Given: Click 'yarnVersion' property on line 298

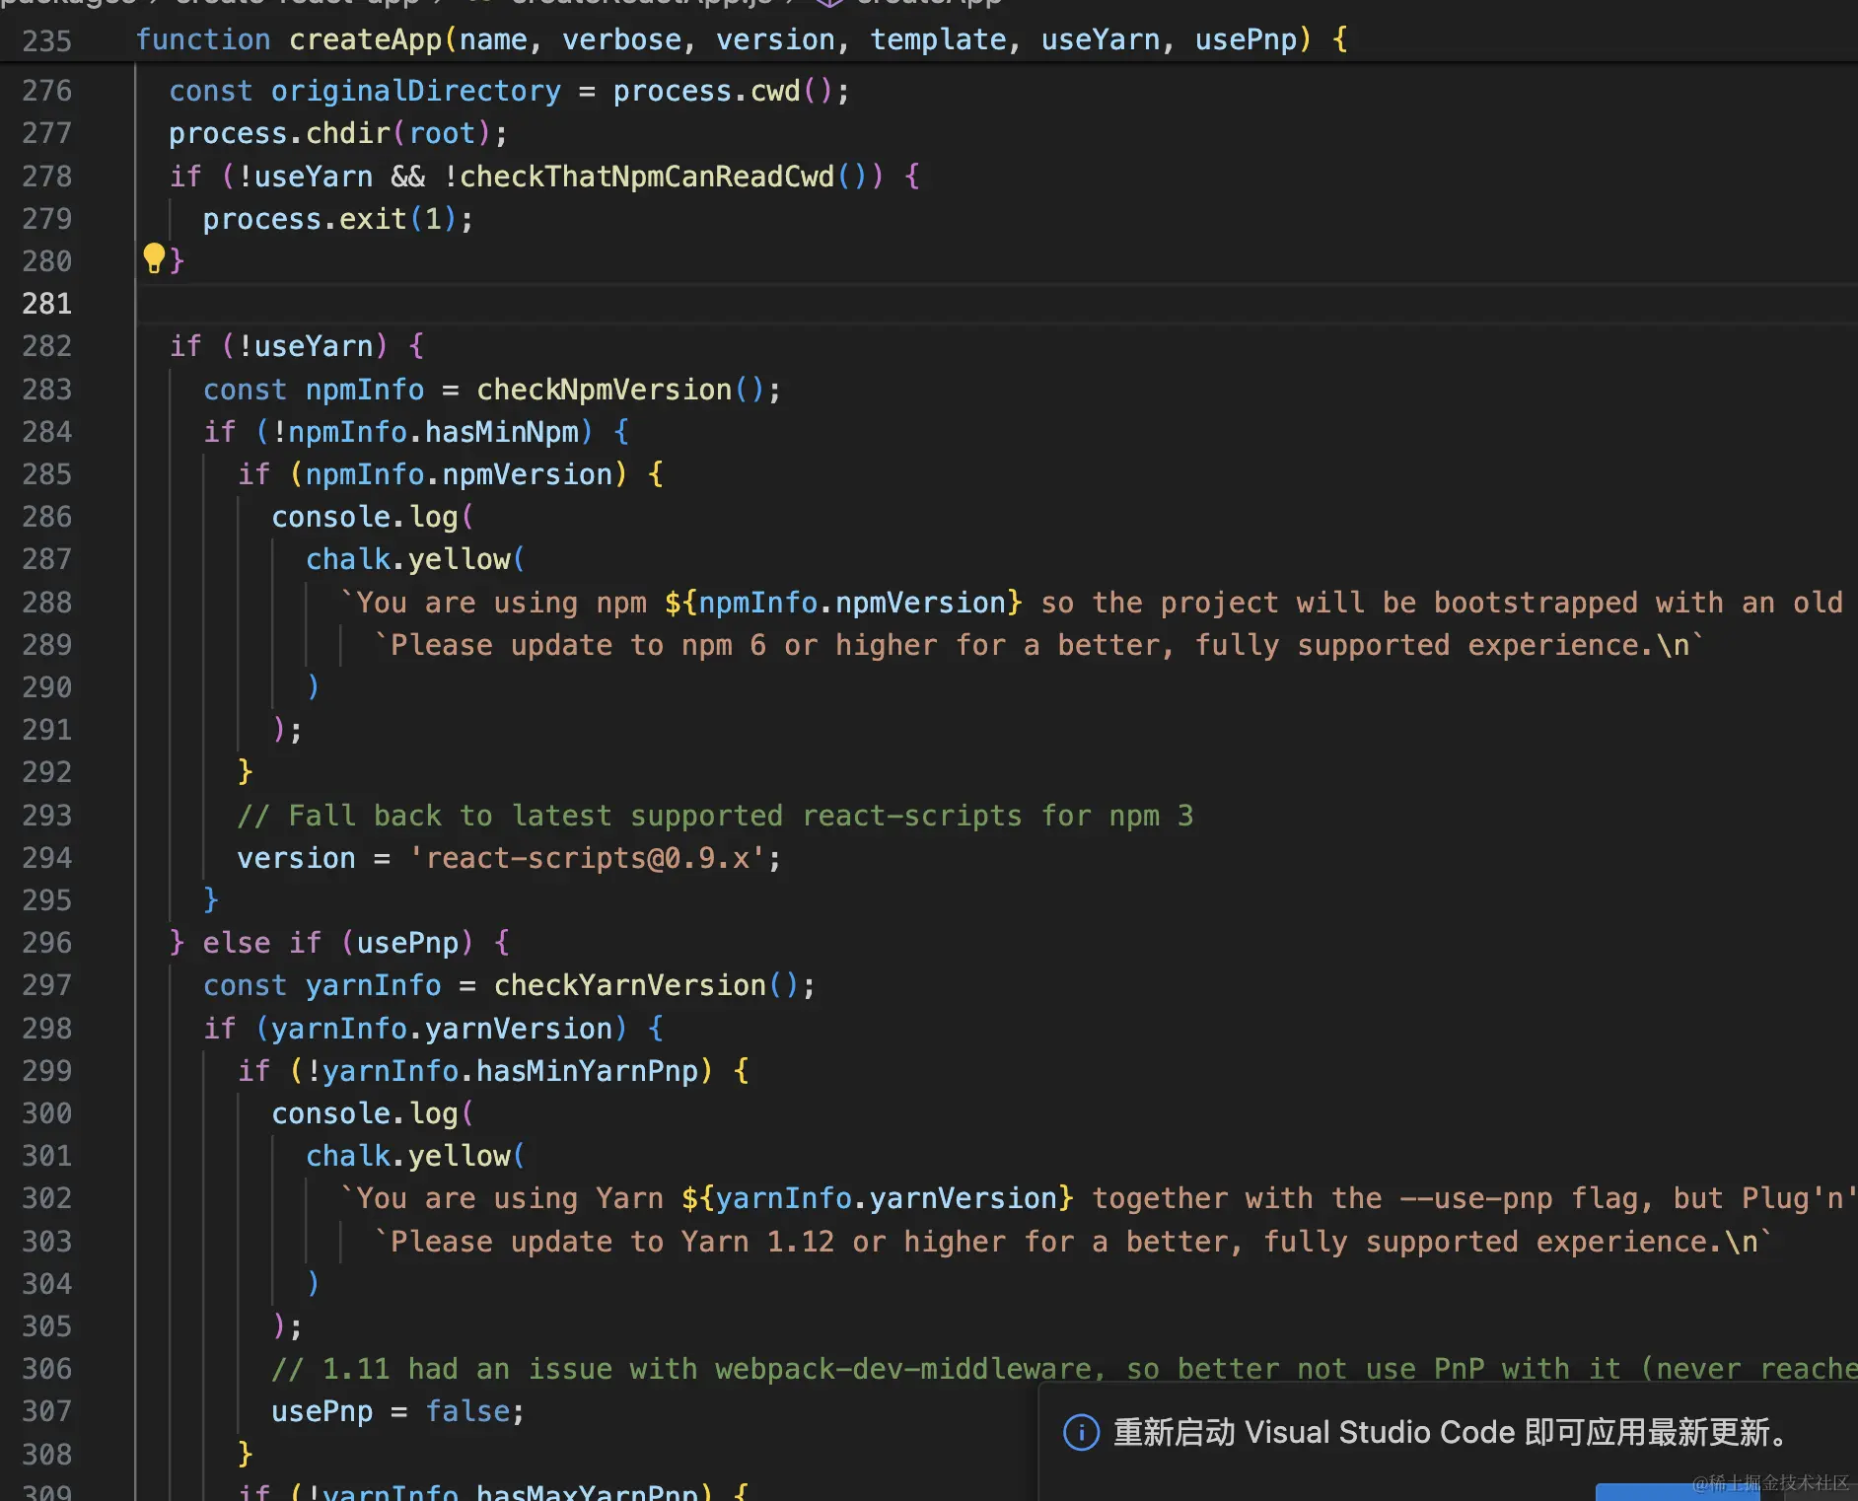Looking at the screenshot, I should (x=520, y=1029).
